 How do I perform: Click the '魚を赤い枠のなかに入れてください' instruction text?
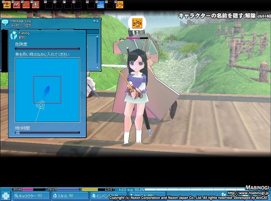pyautogui.click(x=42, y=54)
